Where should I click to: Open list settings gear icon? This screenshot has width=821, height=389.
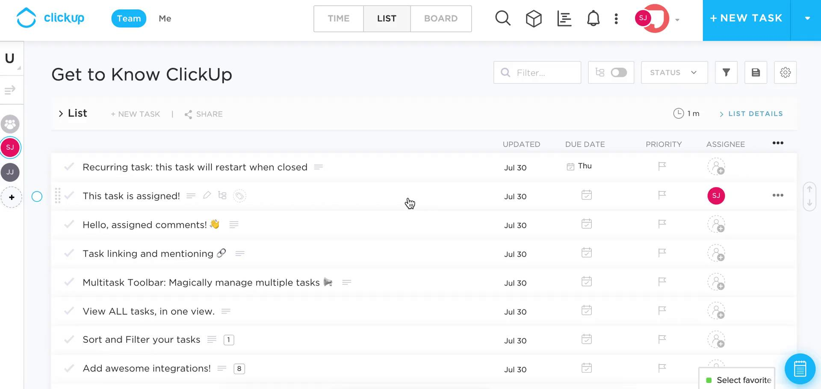(x=785, y=72)
